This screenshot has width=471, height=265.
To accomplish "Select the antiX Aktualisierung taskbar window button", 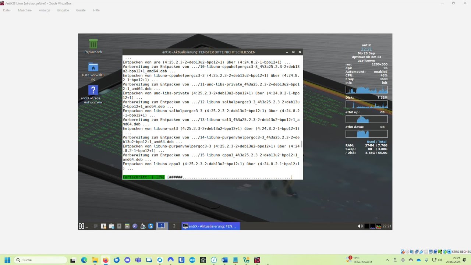I will click(211, 226).
